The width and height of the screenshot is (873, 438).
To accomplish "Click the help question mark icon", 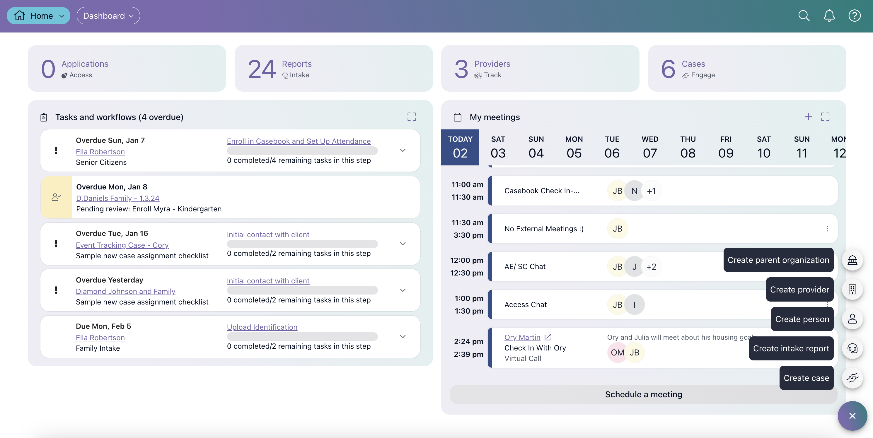I will (854, 16).
